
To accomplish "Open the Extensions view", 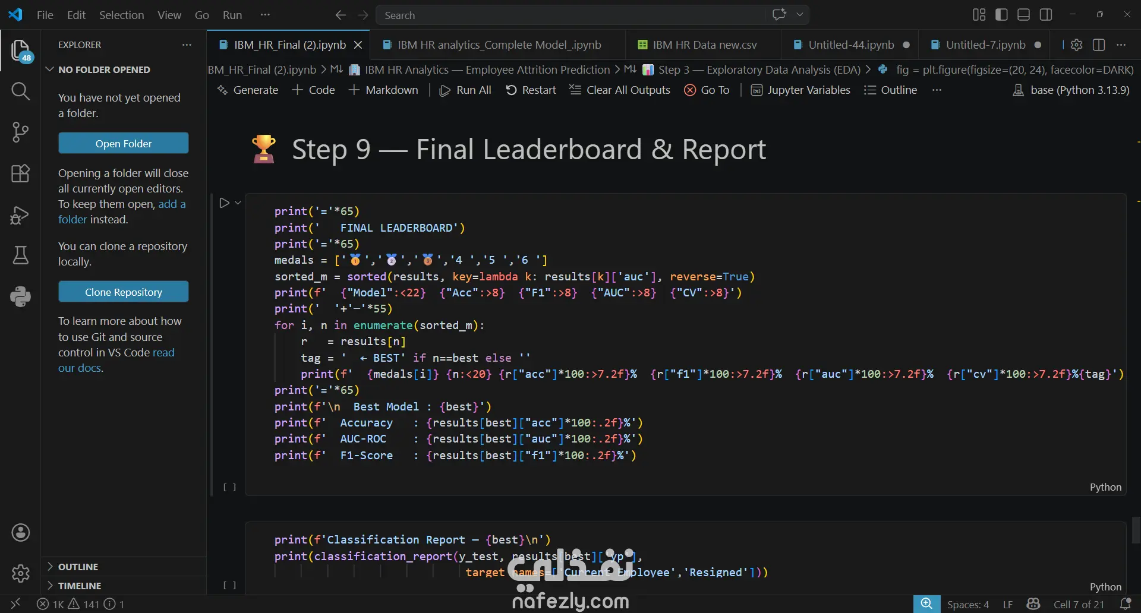I will click(x=20, y=173).
